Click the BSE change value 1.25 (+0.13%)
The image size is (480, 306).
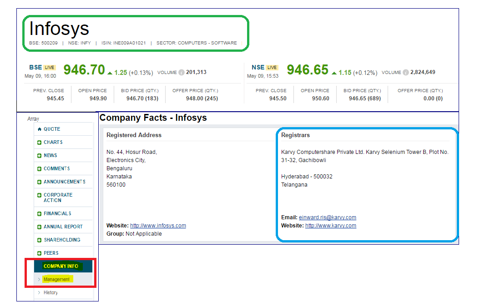click(x=133, y=73)
